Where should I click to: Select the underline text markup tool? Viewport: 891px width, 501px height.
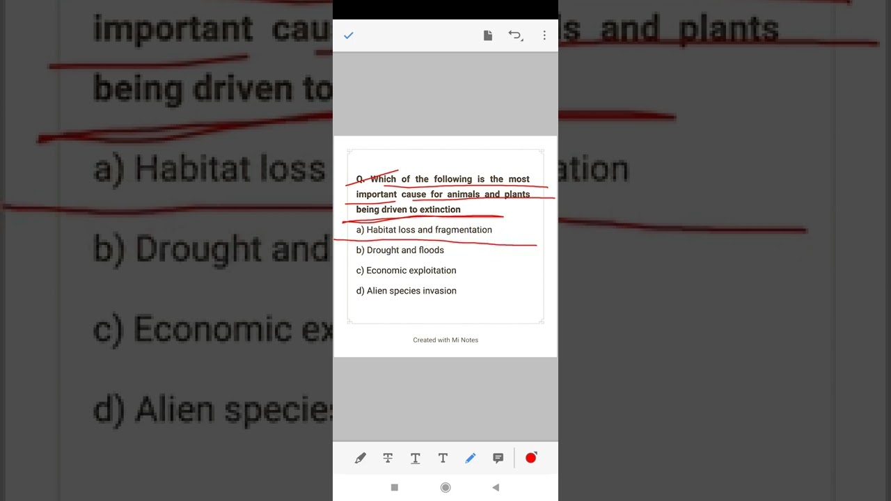pos(416,458)
